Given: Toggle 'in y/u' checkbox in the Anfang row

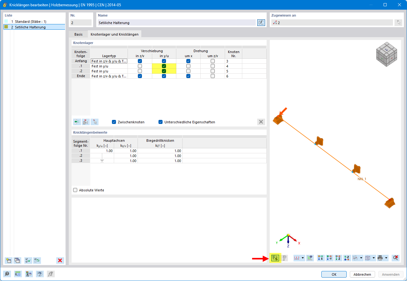Looking at the screenshot, I should coord(164,61).
